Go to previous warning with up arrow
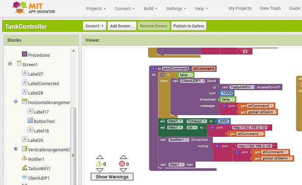Screen dimensions: 302x185 tap(100, 157)
